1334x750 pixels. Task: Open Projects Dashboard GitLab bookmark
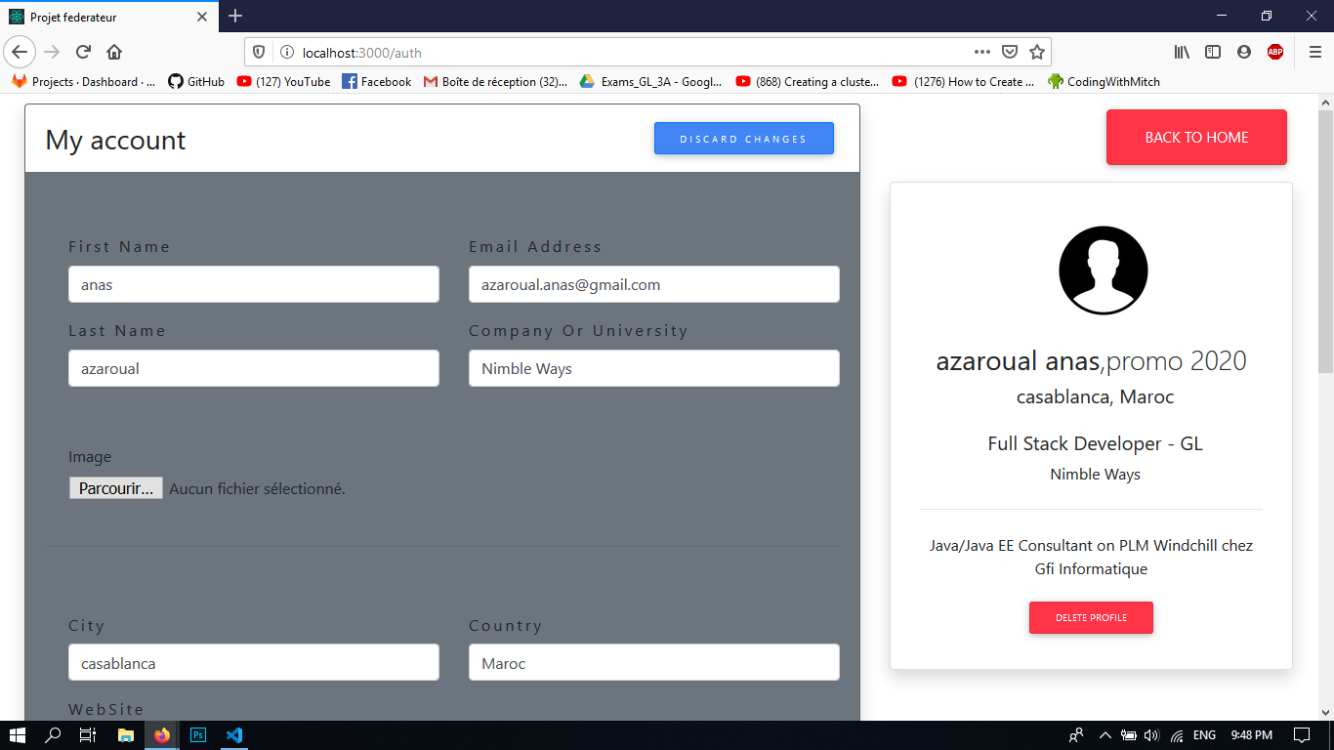tap(84, 82)
